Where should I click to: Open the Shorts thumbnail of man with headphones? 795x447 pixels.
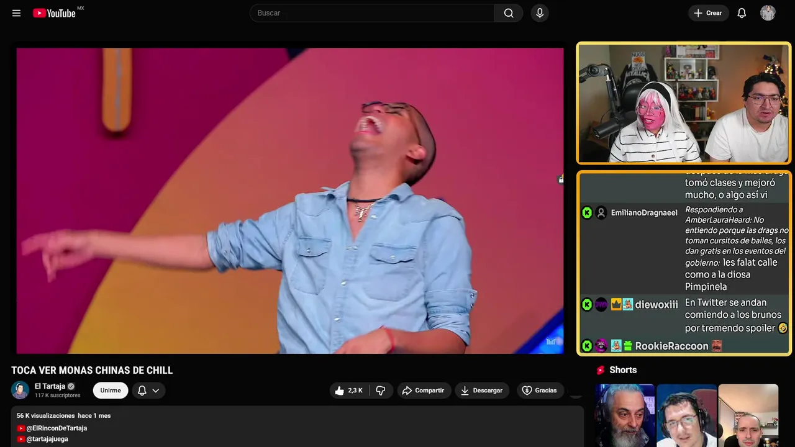pos(686,415)
